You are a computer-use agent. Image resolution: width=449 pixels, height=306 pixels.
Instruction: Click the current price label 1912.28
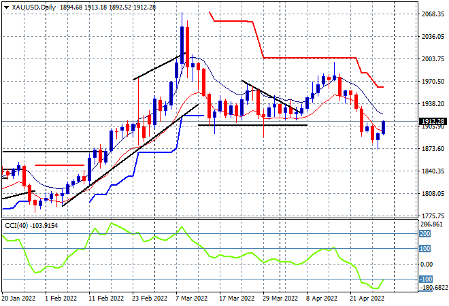pos(433,121)
